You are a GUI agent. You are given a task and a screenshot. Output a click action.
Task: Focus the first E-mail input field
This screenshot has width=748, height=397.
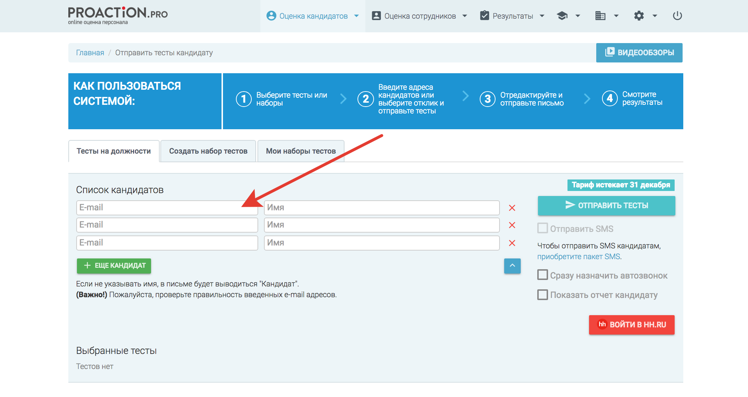coord(167,208)
